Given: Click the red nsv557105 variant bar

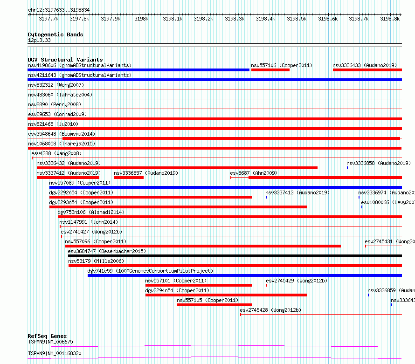Looking at the screenshot, I should pos(214,305).
